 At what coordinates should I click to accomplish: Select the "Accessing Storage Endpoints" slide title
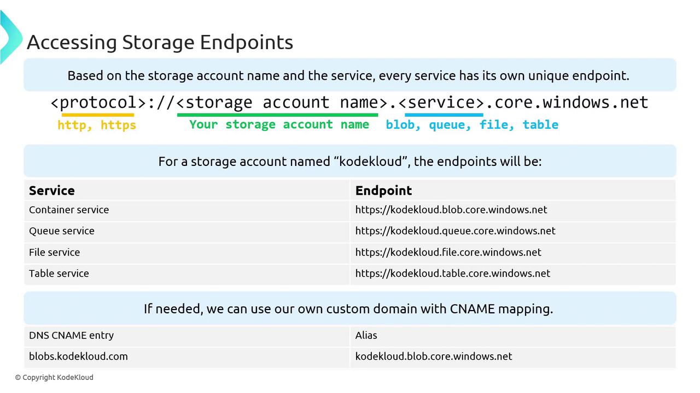(x=160, y=42)
